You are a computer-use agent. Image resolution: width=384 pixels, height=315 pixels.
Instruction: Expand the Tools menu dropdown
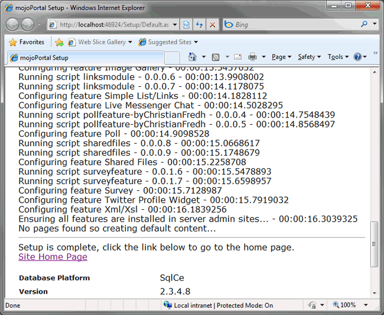point(336,57)
